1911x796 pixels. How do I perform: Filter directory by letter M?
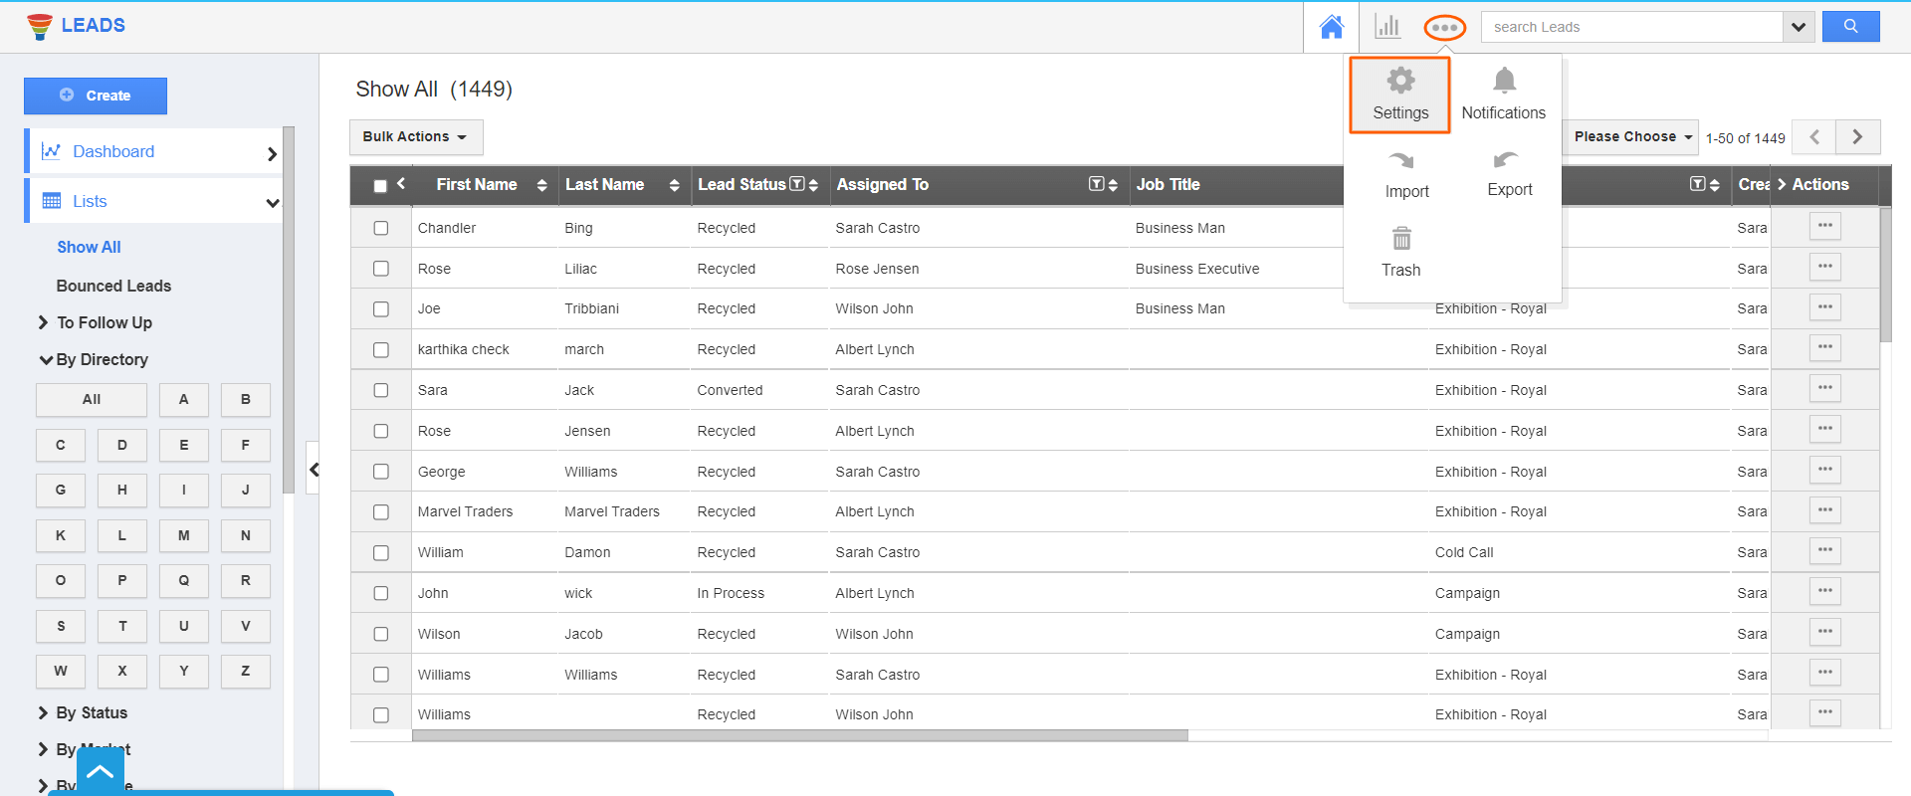183,535
